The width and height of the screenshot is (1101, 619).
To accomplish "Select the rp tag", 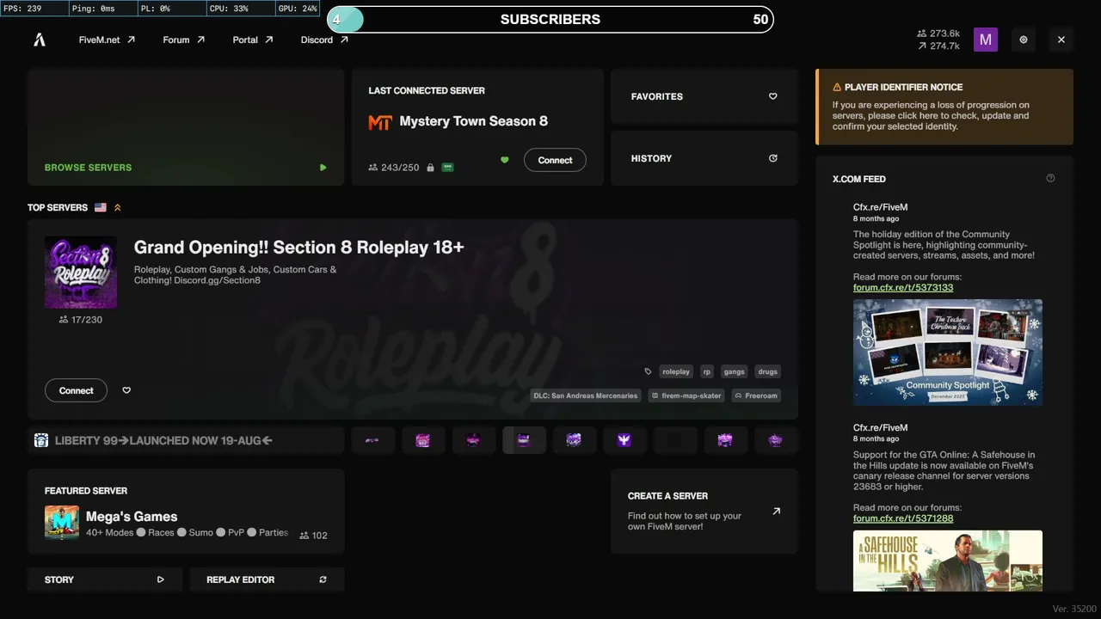I will click(707, 371).
